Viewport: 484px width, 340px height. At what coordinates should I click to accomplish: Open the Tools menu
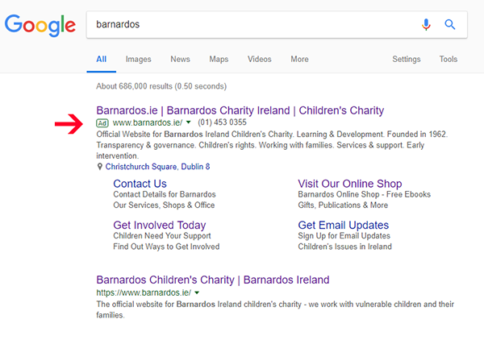[449, 59]
